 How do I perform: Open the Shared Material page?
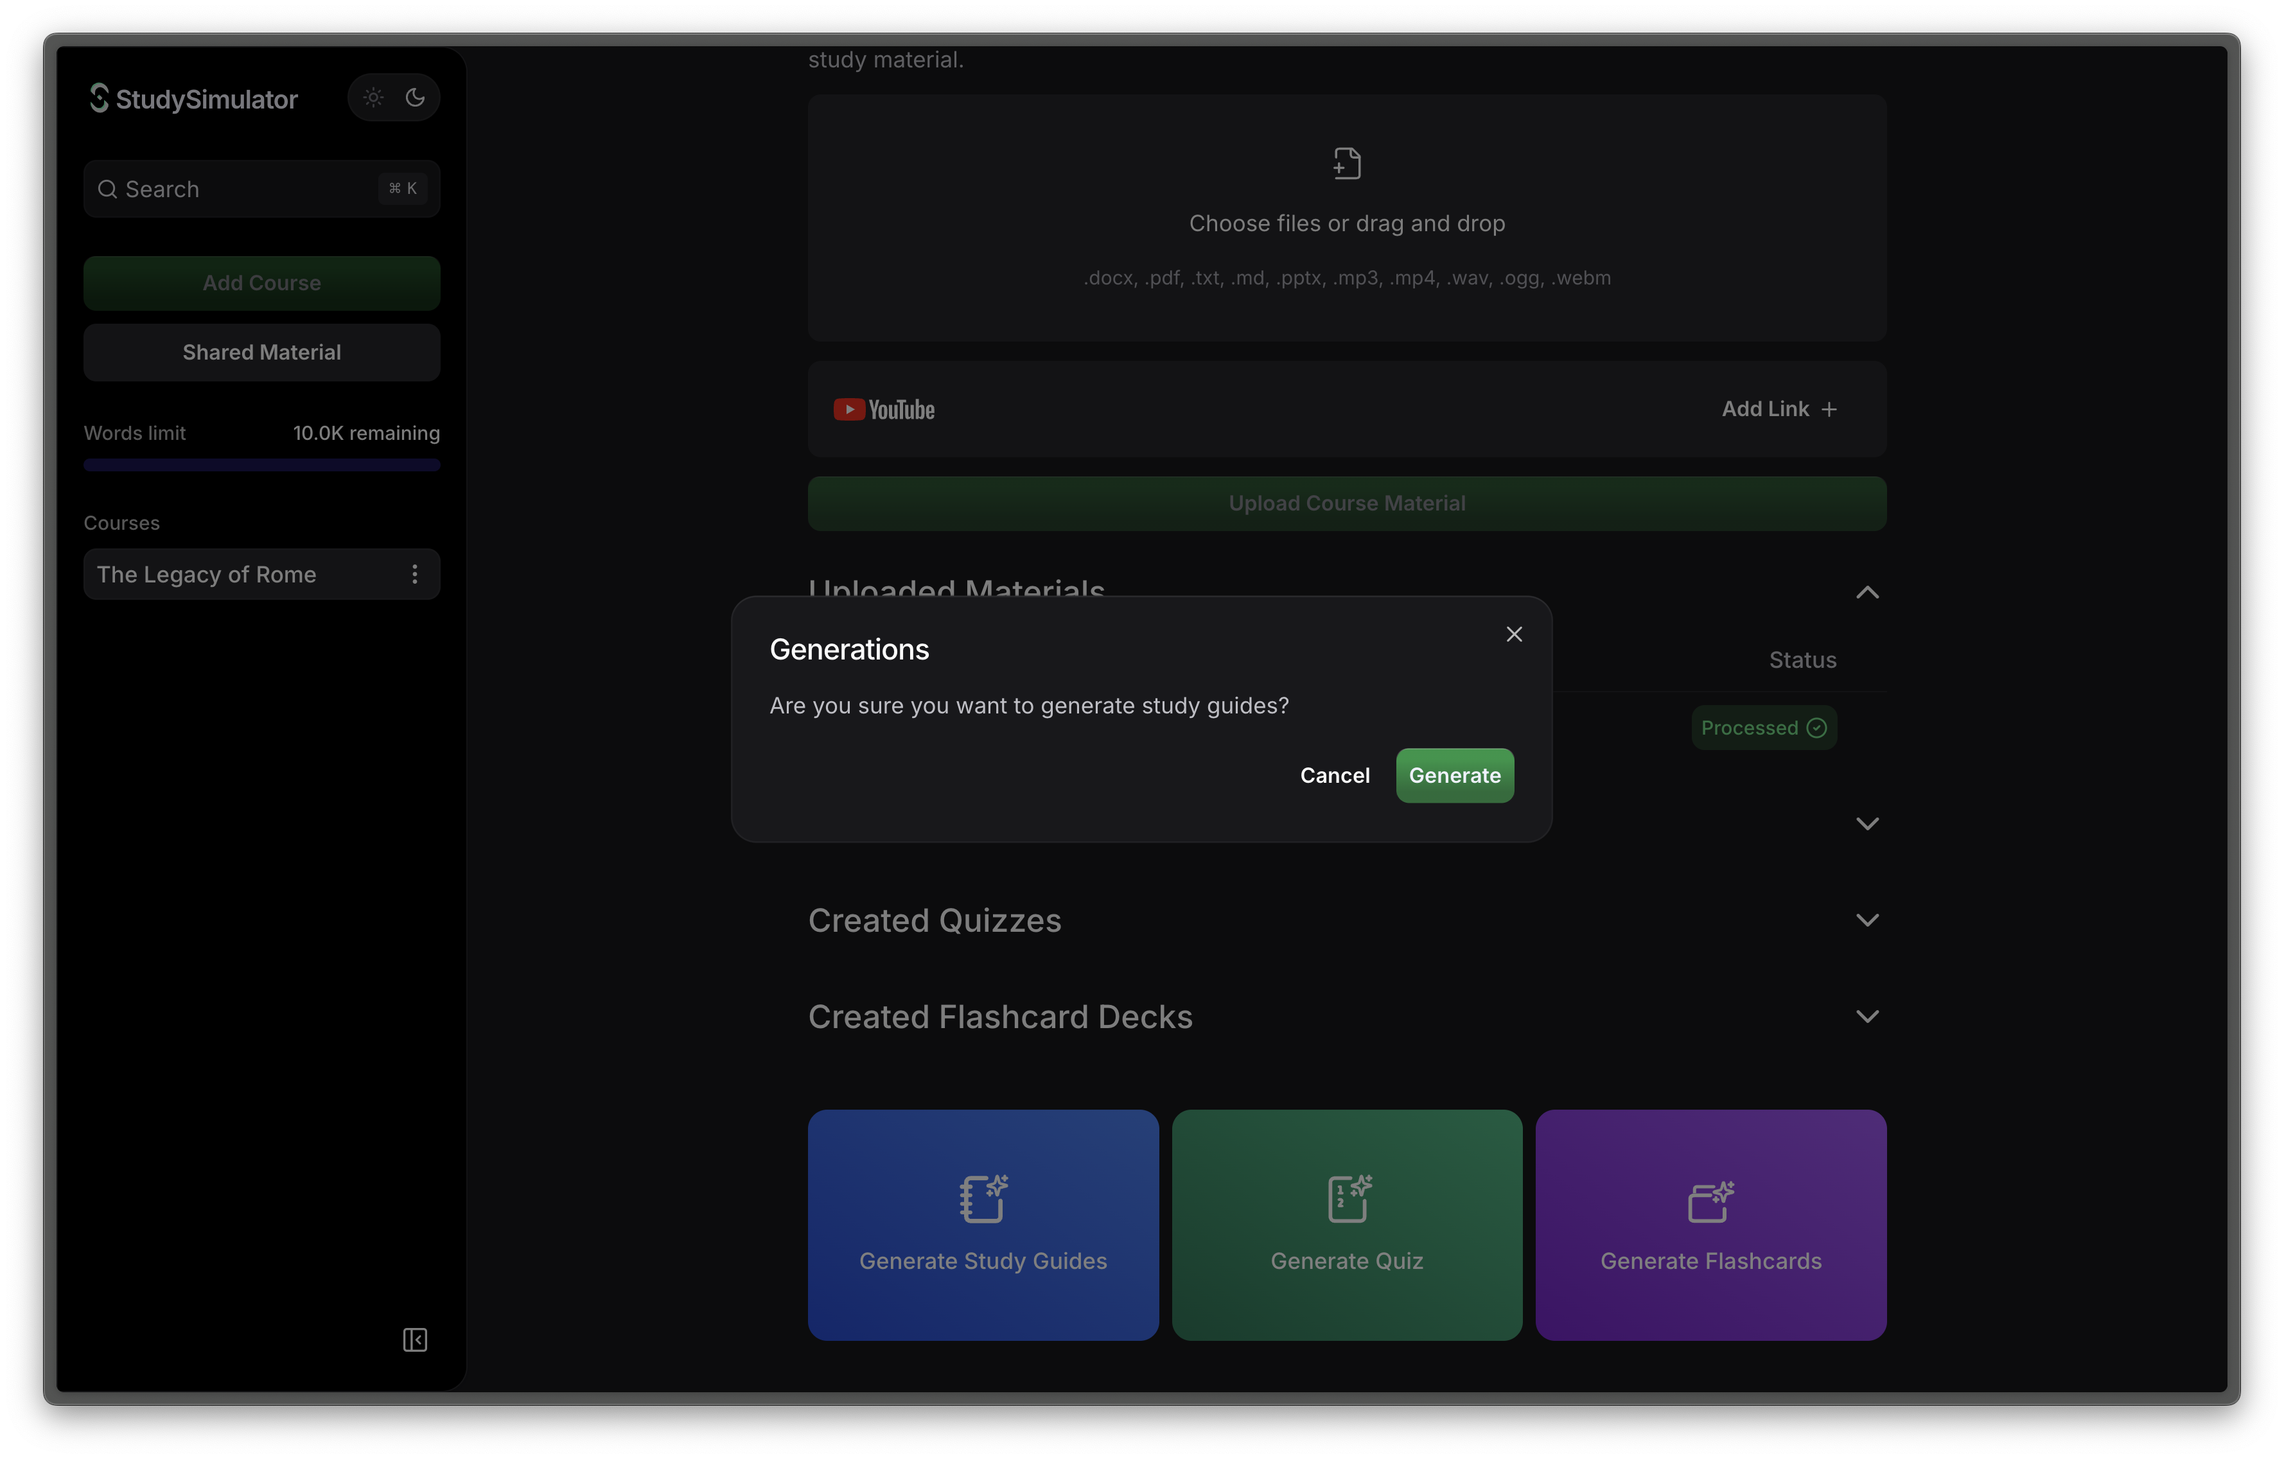pyautogui.click(x=262, y=353)
